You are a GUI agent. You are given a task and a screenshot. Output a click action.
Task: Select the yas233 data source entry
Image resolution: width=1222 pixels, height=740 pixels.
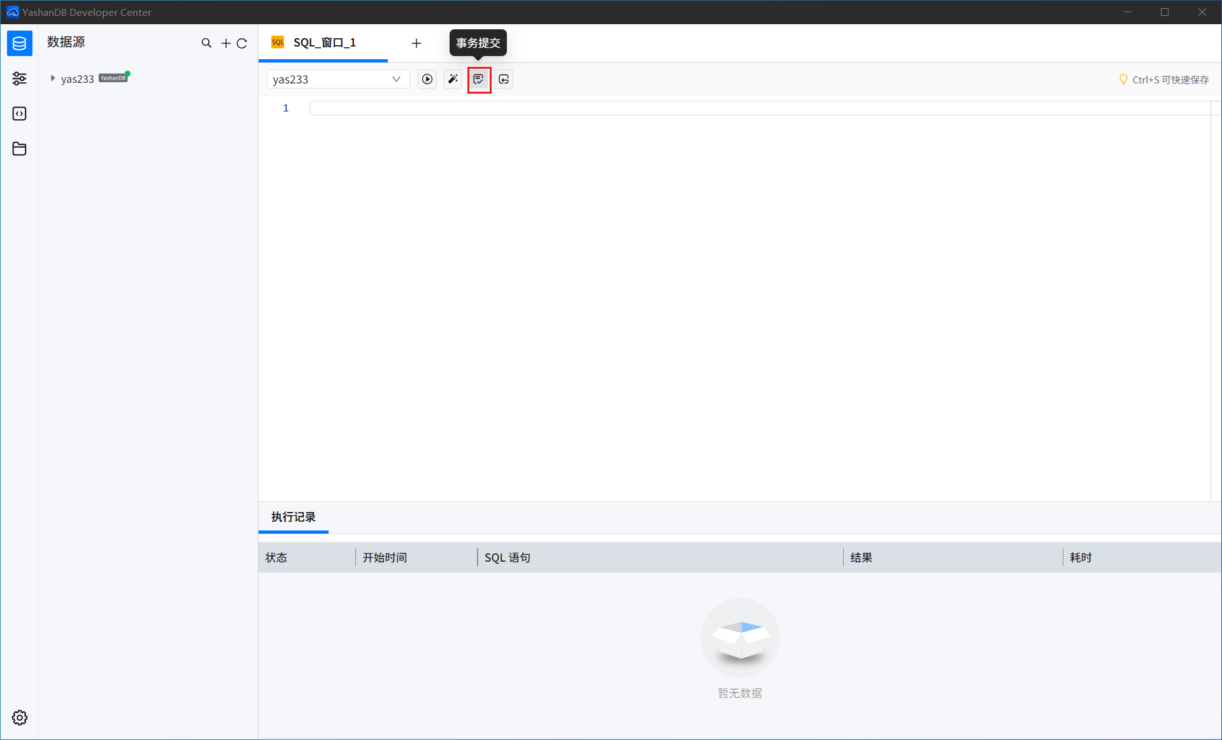coord(78,79)
